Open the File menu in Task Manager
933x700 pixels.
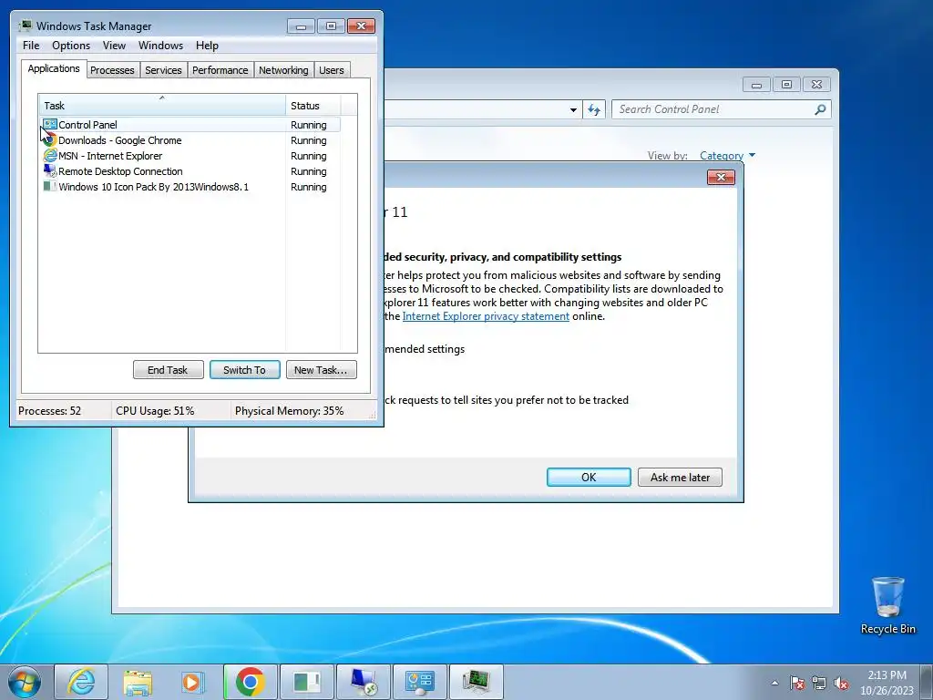coord(31,46)
